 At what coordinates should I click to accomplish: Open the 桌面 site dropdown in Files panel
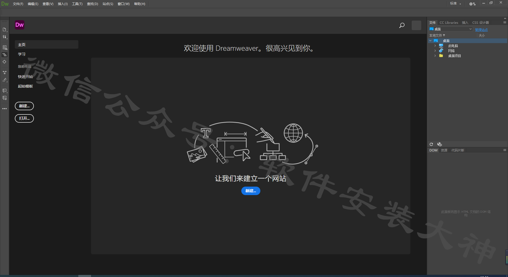click(x=451, y=29)
